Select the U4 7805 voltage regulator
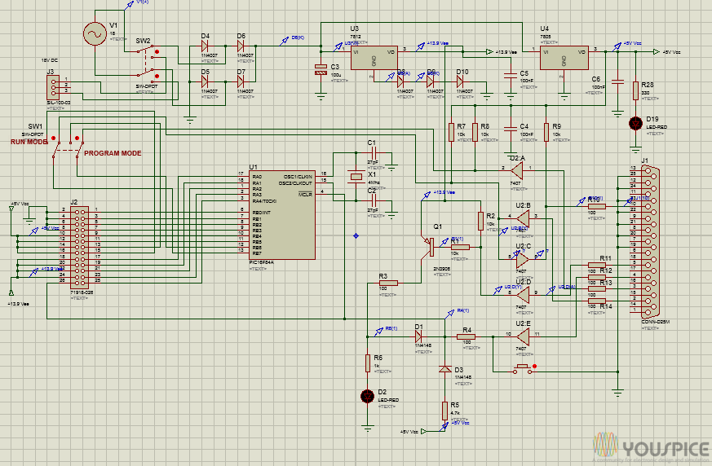The height and width of the screenshot is (466, 712). pyautogui.click(x=564, y=58)
